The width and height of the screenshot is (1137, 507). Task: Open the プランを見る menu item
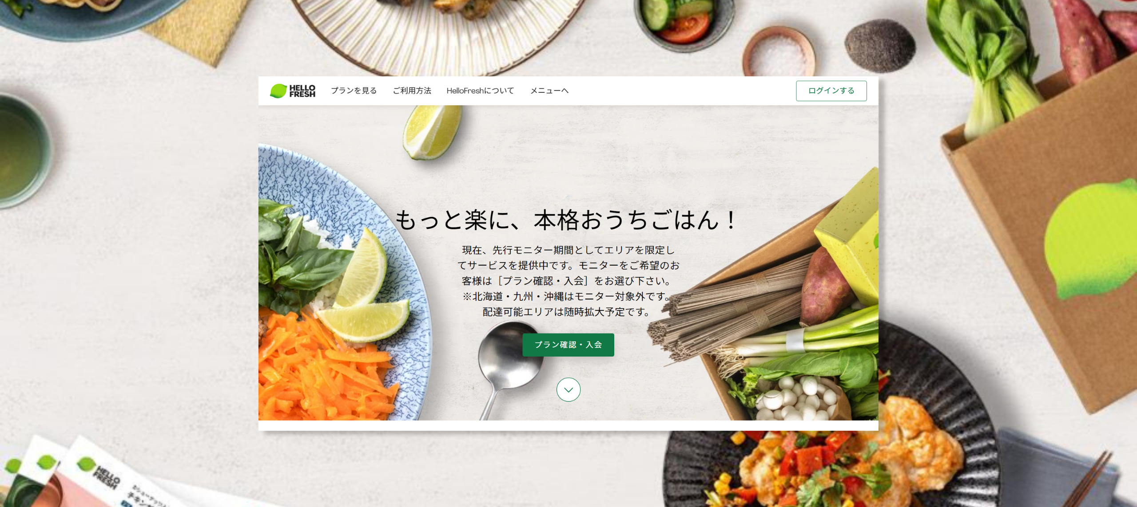354,91
